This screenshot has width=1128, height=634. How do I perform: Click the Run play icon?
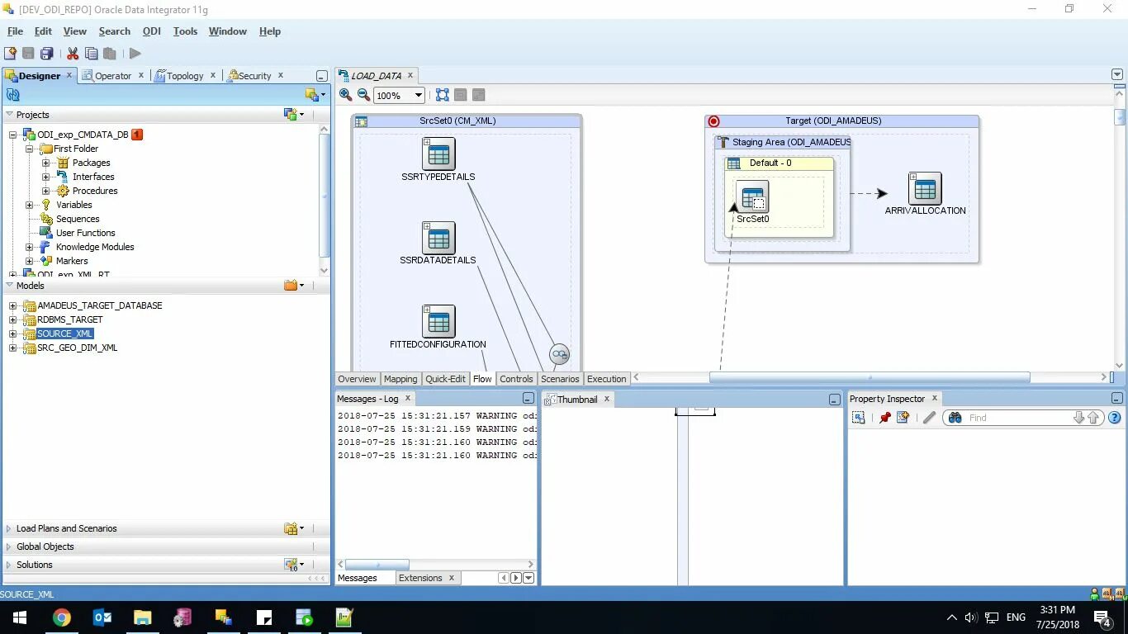pos(135,54)
